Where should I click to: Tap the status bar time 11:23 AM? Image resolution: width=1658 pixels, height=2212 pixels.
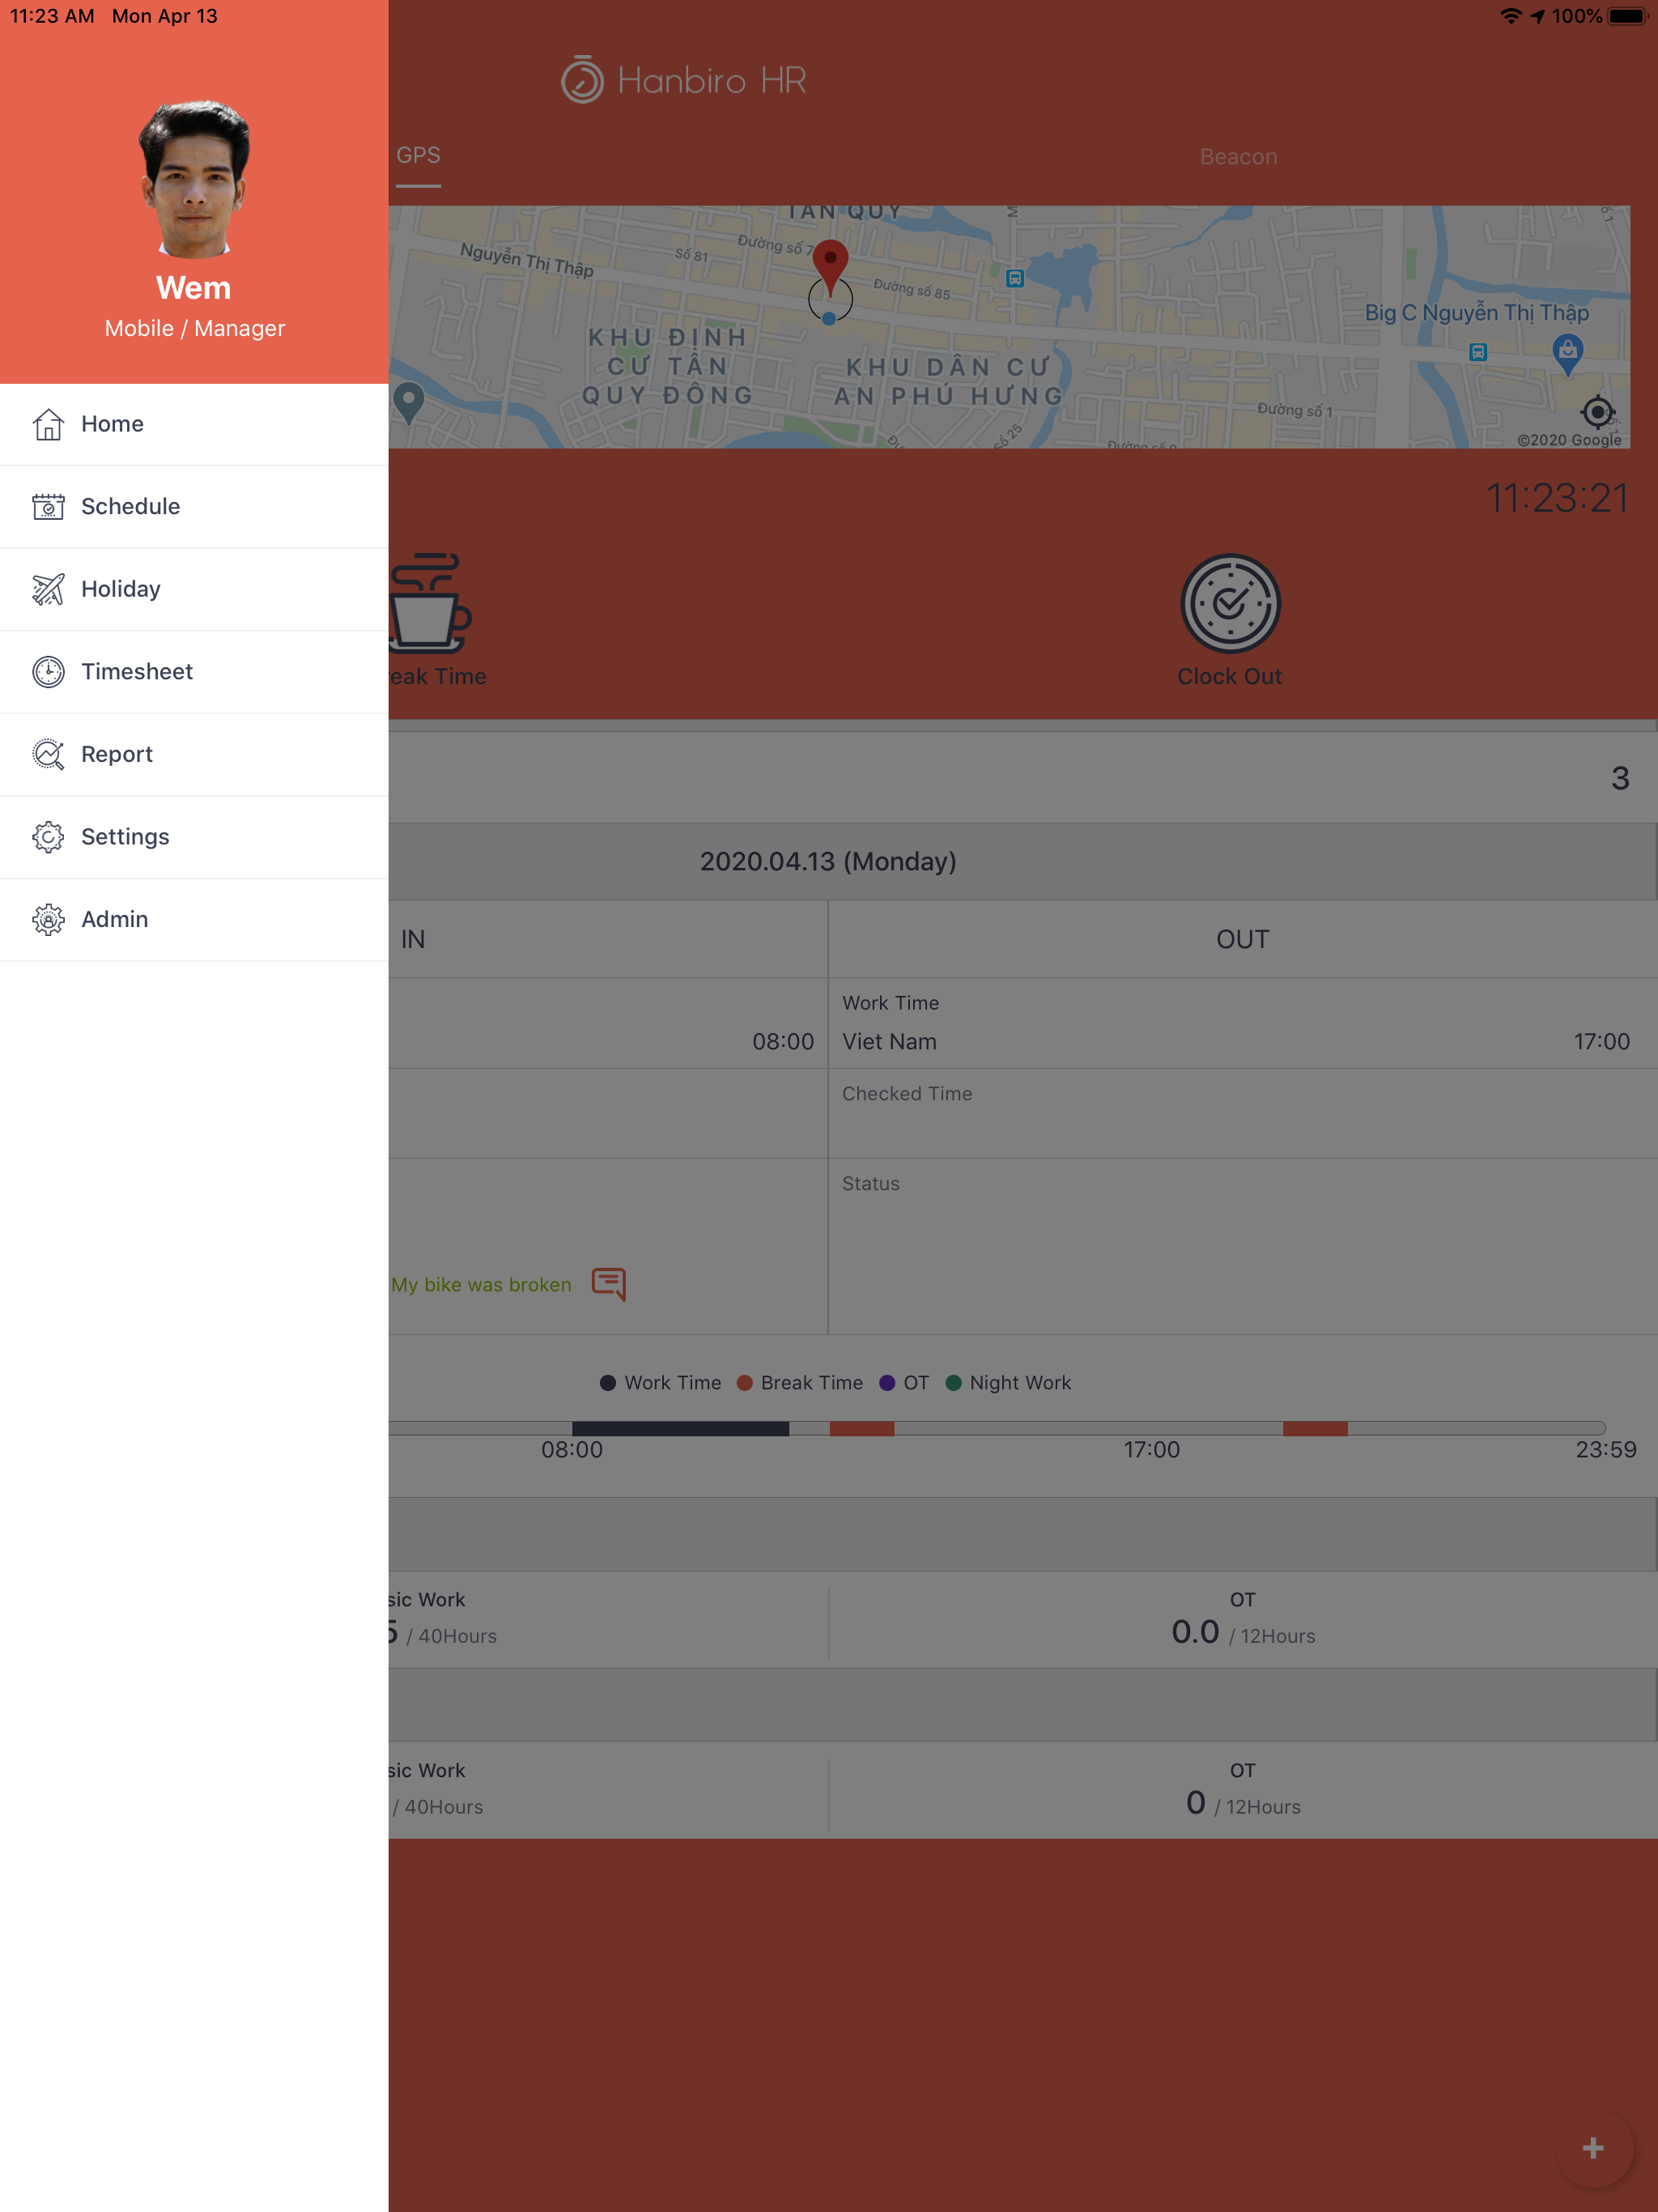point(52,16)
